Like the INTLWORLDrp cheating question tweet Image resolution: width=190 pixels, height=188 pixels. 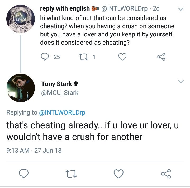click(122, 57)
